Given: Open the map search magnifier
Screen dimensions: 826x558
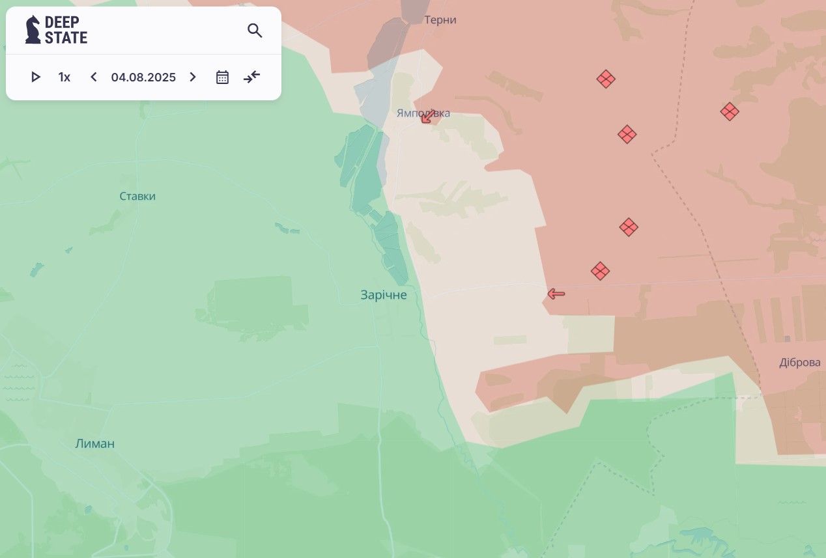Looking at the screenshot, I should (x=255, y=31).
